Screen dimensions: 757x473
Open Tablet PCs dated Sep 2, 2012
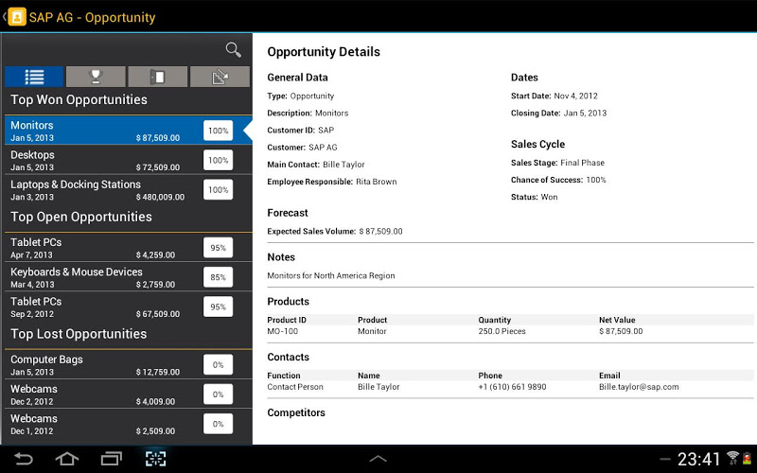pos(128,307)
